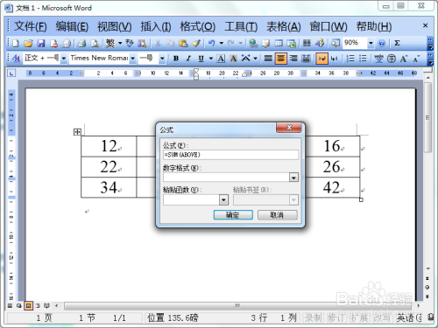This screenshot has width=438, height=328.
Task: Click the AutoSum sigma icon
Action: (397, 43)
